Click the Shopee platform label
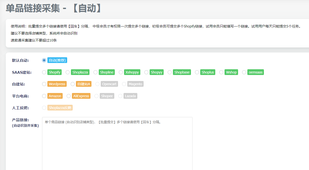 point(107,96)
